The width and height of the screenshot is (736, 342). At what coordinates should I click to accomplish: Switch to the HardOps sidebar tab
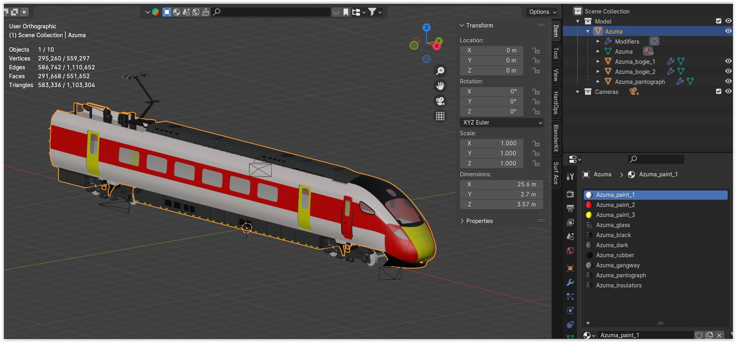click(556, 103)
